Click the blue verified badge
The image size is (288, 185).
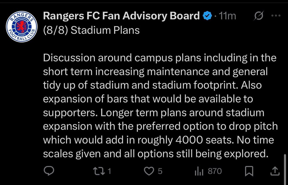[x=207, y=16]
